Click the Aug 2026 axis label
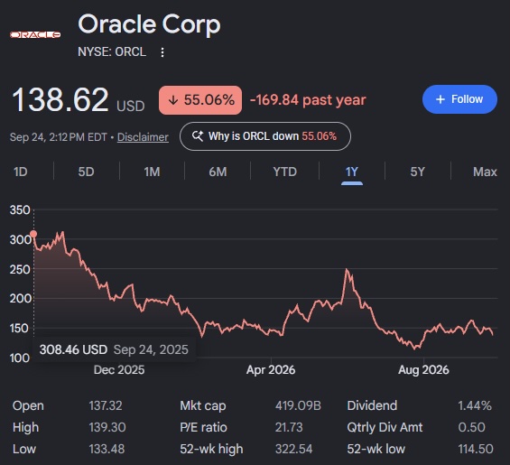 (423, 370)
